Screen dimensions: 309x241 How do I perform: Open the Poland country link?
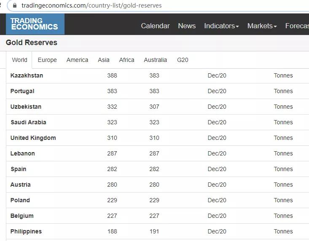point(20,200)
